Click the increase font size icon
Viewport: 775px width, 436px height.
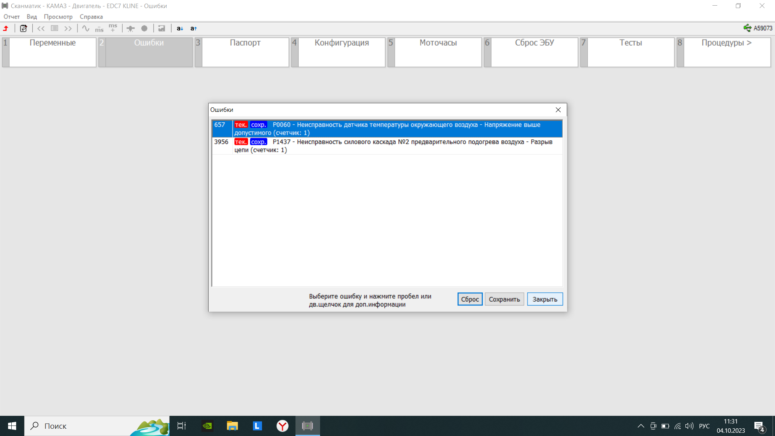[x=193, y=28]
